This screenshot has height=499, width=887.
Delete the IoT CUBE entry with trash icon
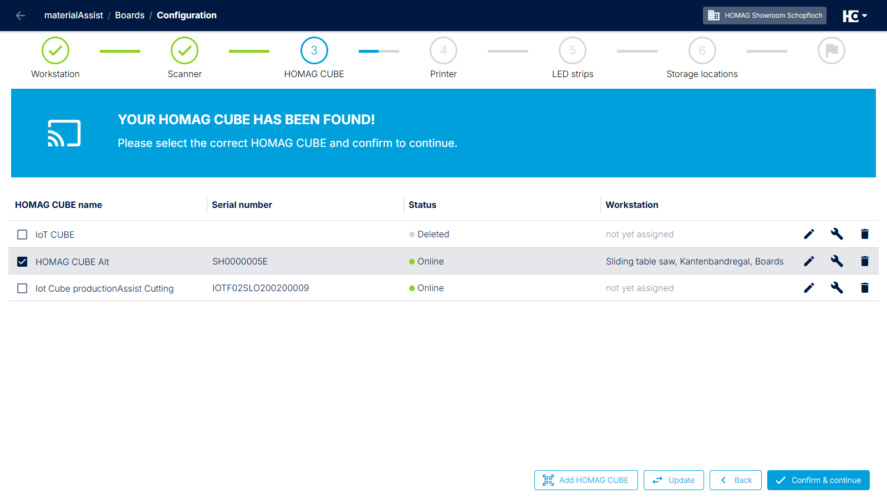tap(865, 234)
